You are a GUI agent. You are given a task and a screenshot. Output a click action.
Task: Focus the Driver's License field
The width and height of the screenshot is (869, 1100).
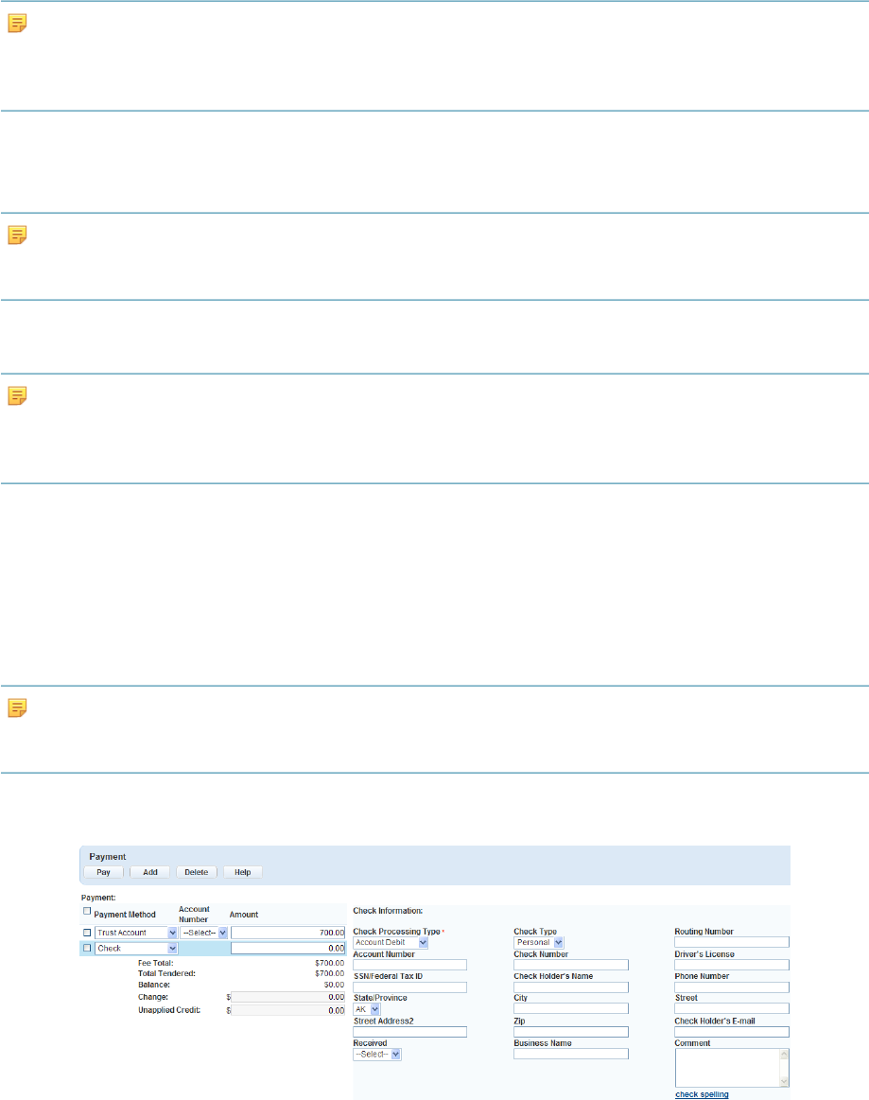[732, 965]
